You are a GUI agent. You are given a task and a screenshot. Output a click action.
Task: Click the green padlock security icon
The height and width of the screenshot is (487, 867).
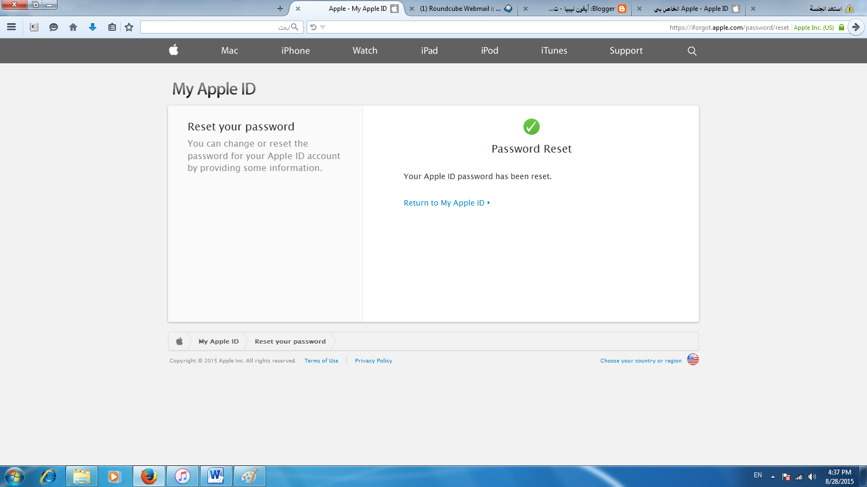pos(842,27)
